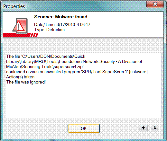The image size is (167, 141).
Task: Click the superscan4.zip filename text
Action: click(x=69, y=66)
